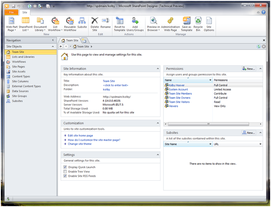
Task: Click Preview in Browser
Action: pyautogui.click(x=153, y=24)
